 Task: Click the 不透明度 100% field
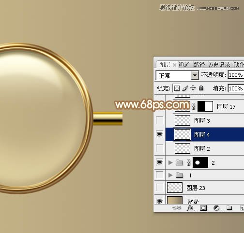[x=236, y=75]
